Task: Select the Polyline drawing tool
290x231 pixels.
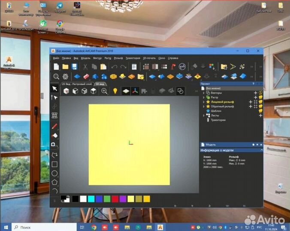Action: pos(54,155)
